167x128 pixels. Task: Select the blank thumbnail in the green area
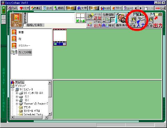click(60, 37)
